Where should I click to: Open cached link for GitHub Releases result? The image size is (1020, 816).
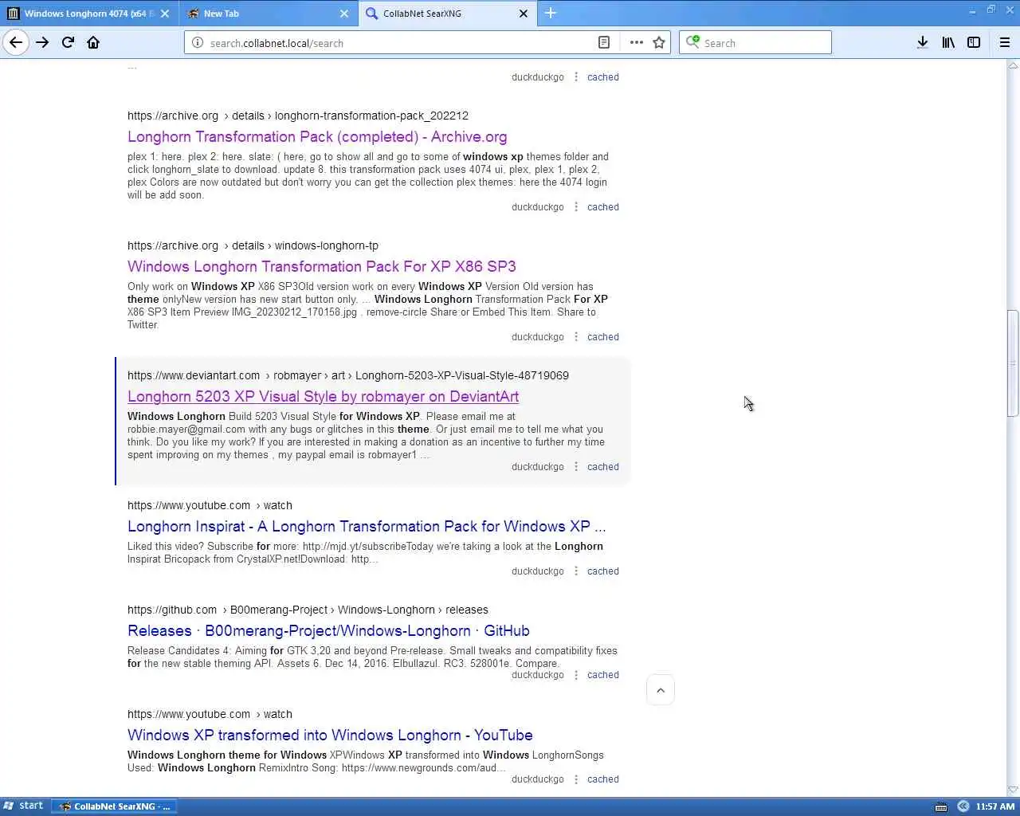pyautogui.click(x=603, y=675)
